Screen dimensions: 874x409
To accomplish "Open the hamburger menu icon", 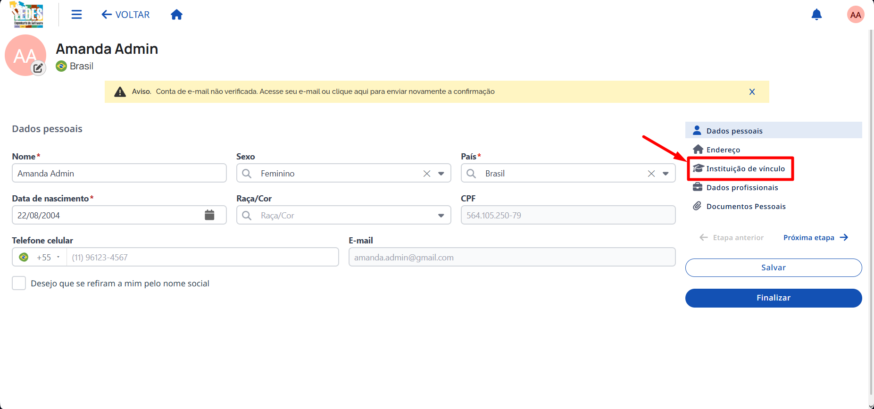I will click(x=76, y=15).
